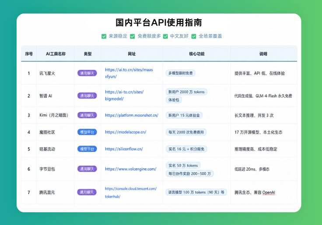Click row number 6 in 序号 column

tap(29, 169)
